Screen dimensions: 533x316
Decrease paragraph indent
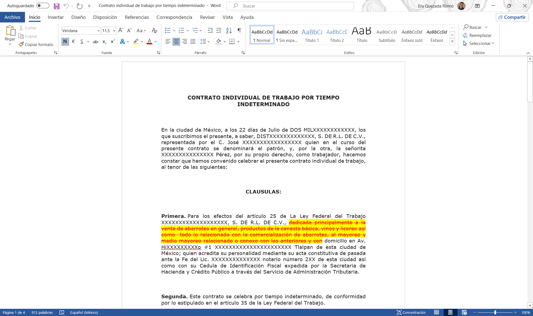pyautogui.click(x=210, y=30)
